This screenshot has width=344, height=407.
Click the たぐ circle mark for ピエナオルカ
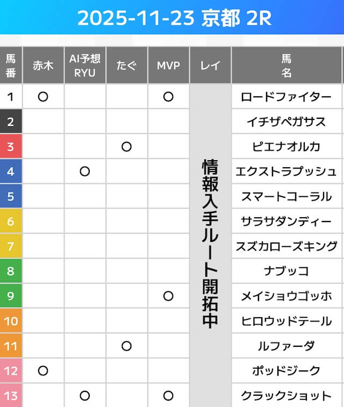(x=127, y=146)
